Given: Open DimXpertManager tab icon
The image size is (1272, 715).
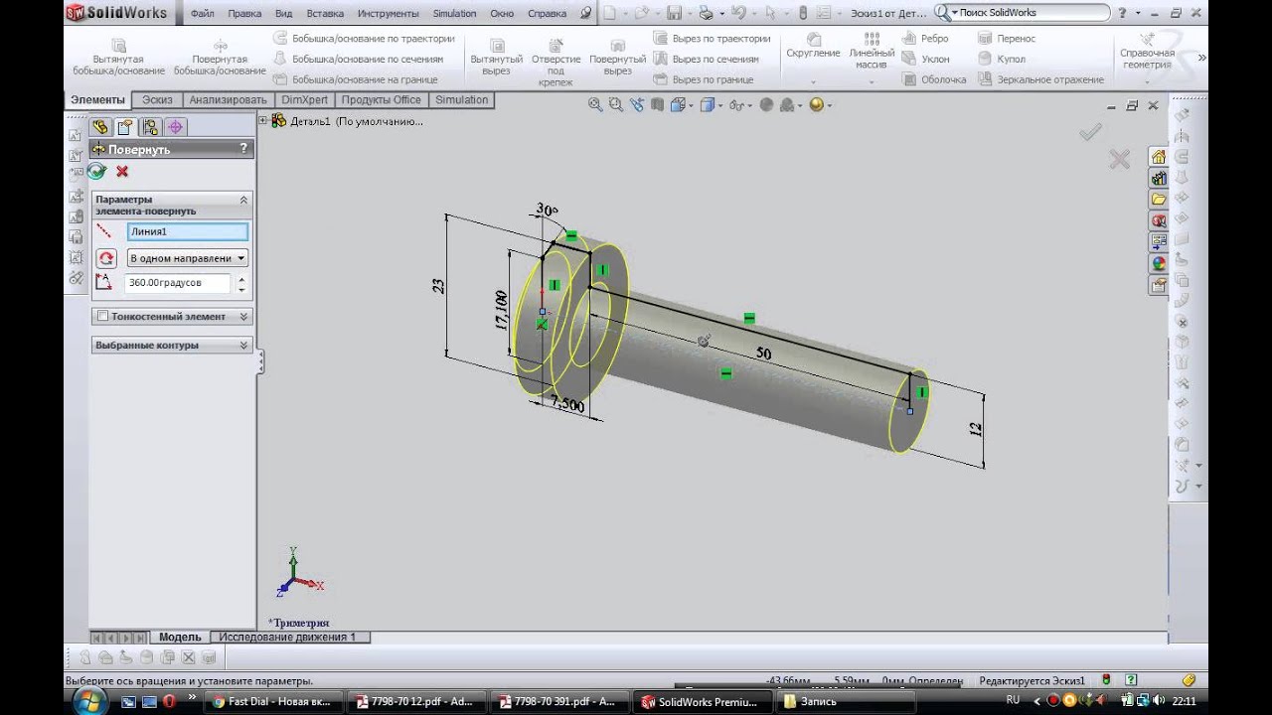Looking at the screenshot, I should (x=176, y=127).
